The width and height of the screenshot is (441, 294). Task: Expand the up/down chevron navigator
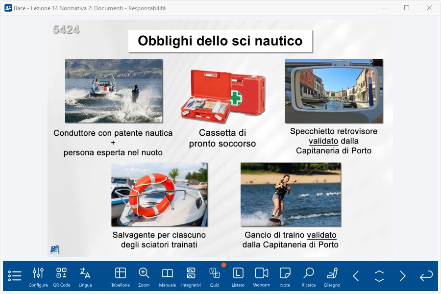(x=379, y=276)
